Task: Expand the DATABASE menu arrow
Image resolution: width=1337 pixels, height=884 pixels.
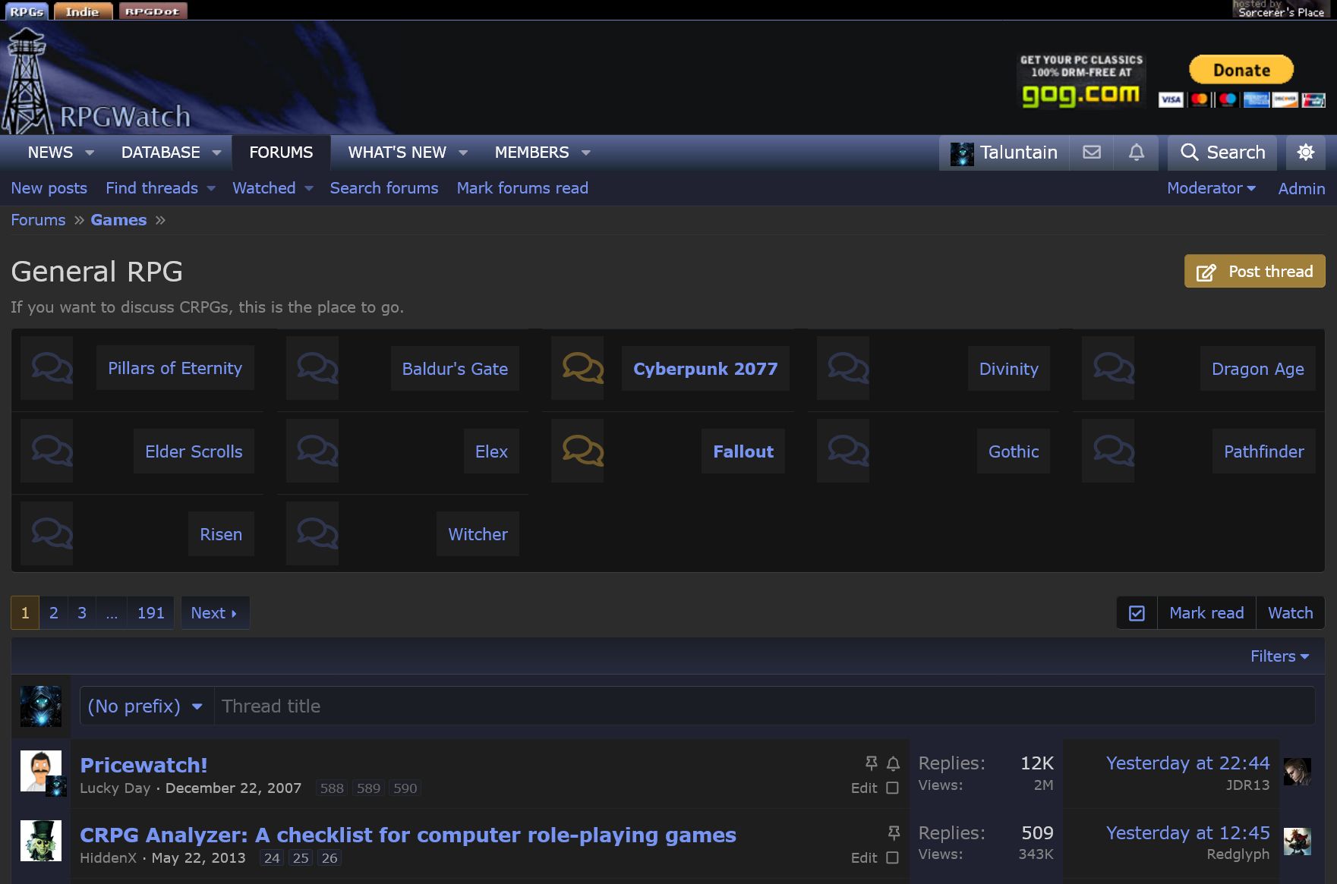Action: (216, 153)
